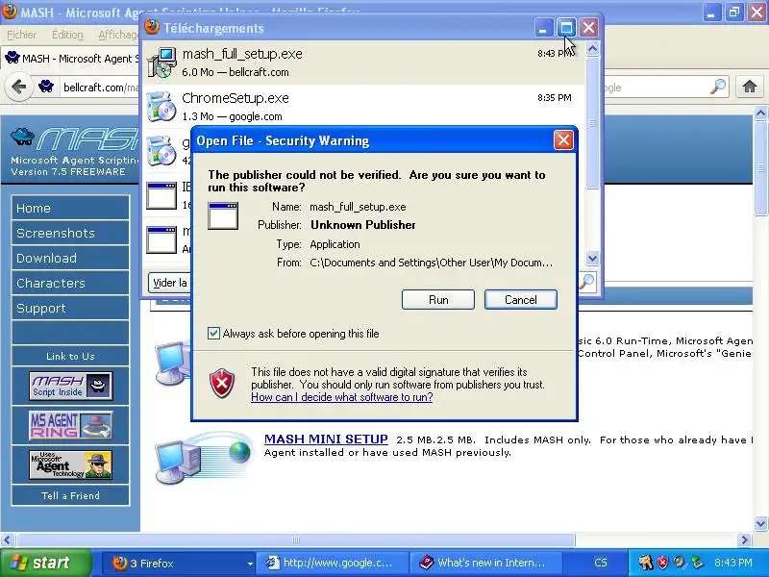The height and width of the screenshot is (577, 769).
Task: Click the MASH mini setup computer globe image
Action: pyautogui.click(x=202, y=458)
